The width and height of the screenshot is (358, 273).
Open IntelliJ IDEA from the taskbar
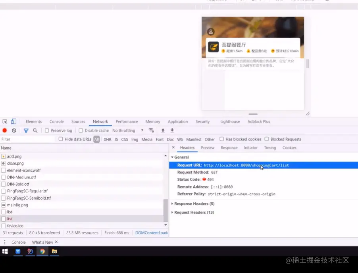pyautogui.click(x=30, y=251)
